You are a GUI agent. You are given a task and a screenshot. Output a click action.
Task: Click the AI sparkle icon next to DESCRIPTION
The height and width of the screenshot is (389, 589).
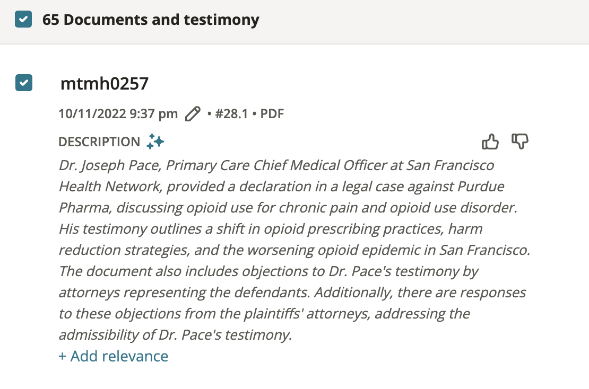click(155, 142)
